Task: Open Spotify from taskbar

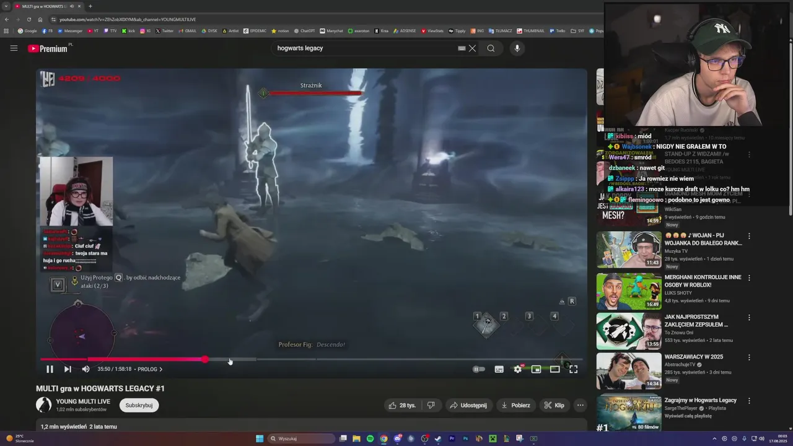Action: (x=370, y=439)
